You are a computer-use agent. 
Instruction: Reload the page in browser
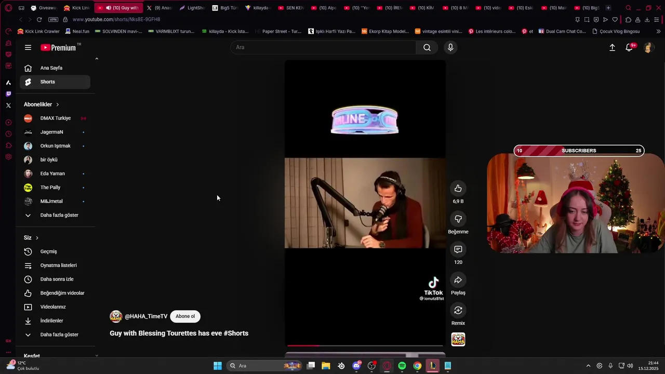point(39,19)
